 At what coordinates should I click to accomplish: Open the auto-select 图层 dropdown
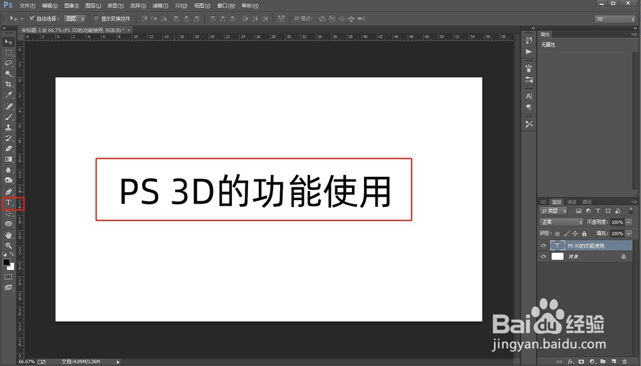[x=74, y=19]
